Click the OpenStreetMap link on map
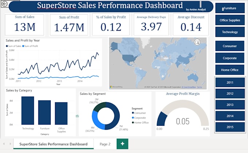 (x=189, y=87)
